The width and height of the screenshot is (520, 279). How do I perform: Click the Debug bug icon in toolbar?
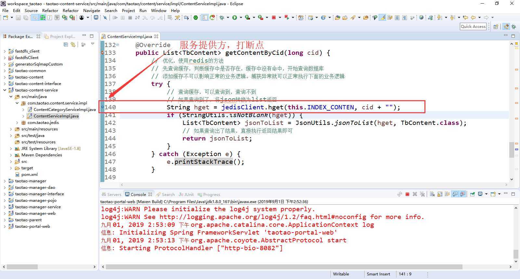[222, 18]
